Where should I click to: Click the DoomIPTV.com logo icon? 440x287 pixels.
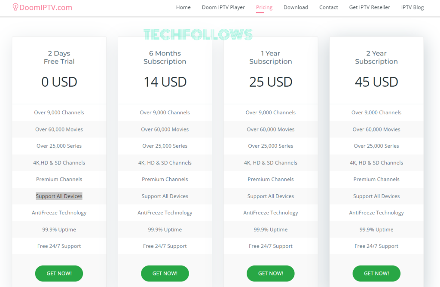point(15,7)
